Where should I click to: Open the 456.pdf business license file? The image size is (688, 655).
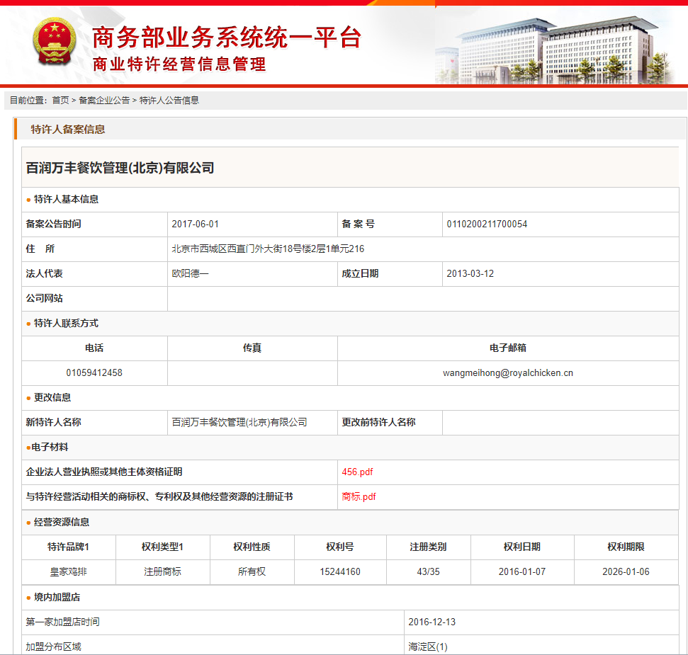tap(357, 472)
